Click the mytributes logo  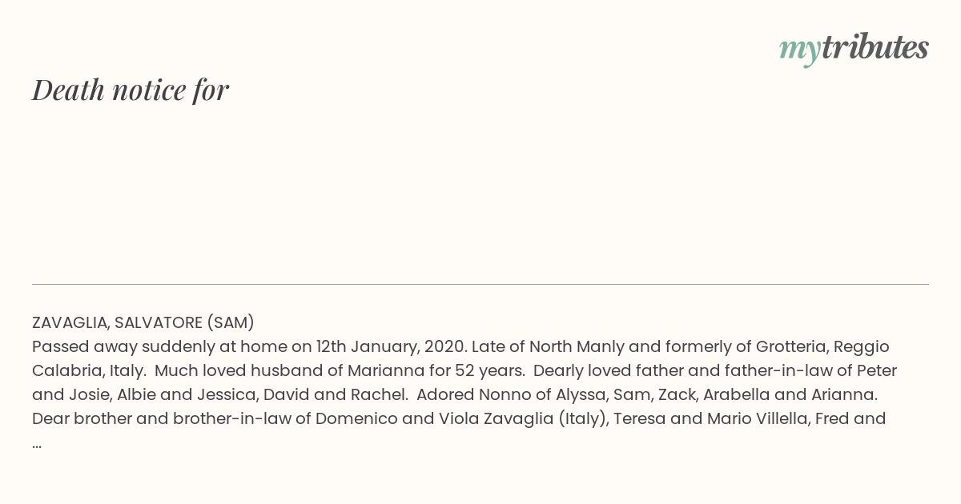click(854, 49)
